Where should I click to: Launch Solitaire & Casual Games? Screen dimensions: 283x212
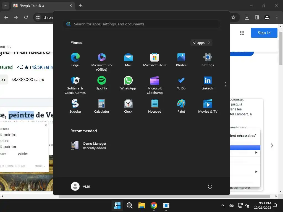coord(75,85)
